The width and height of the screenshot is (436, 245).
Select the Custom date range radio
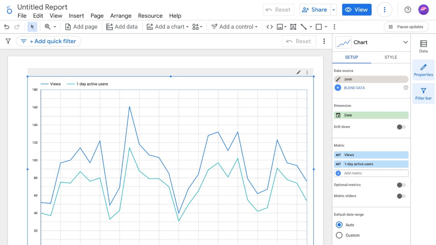point(339,235)
